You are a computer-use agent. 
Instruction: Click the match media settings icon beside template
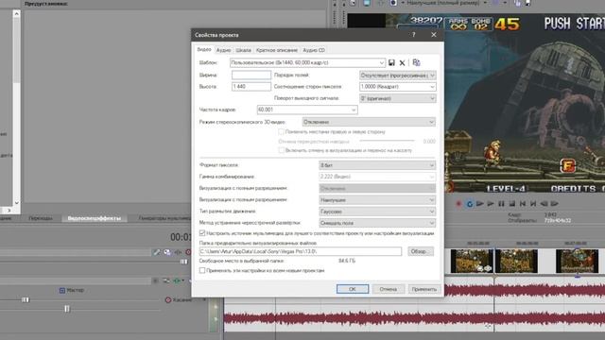click(416, 62)
